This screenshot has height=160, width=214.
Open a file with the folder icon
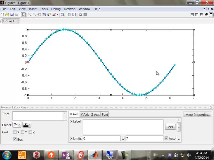[x=7, y=15]
